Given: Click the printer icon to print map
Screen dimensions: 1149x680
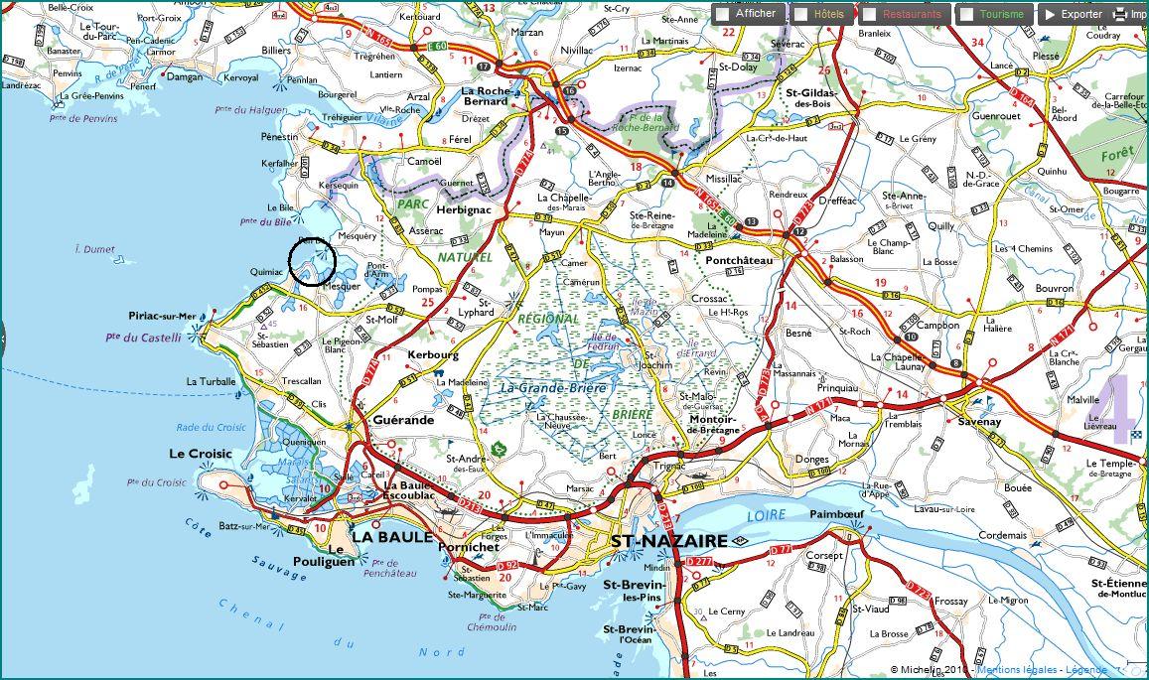Looking at the screenshot, I should [1120, 14].
